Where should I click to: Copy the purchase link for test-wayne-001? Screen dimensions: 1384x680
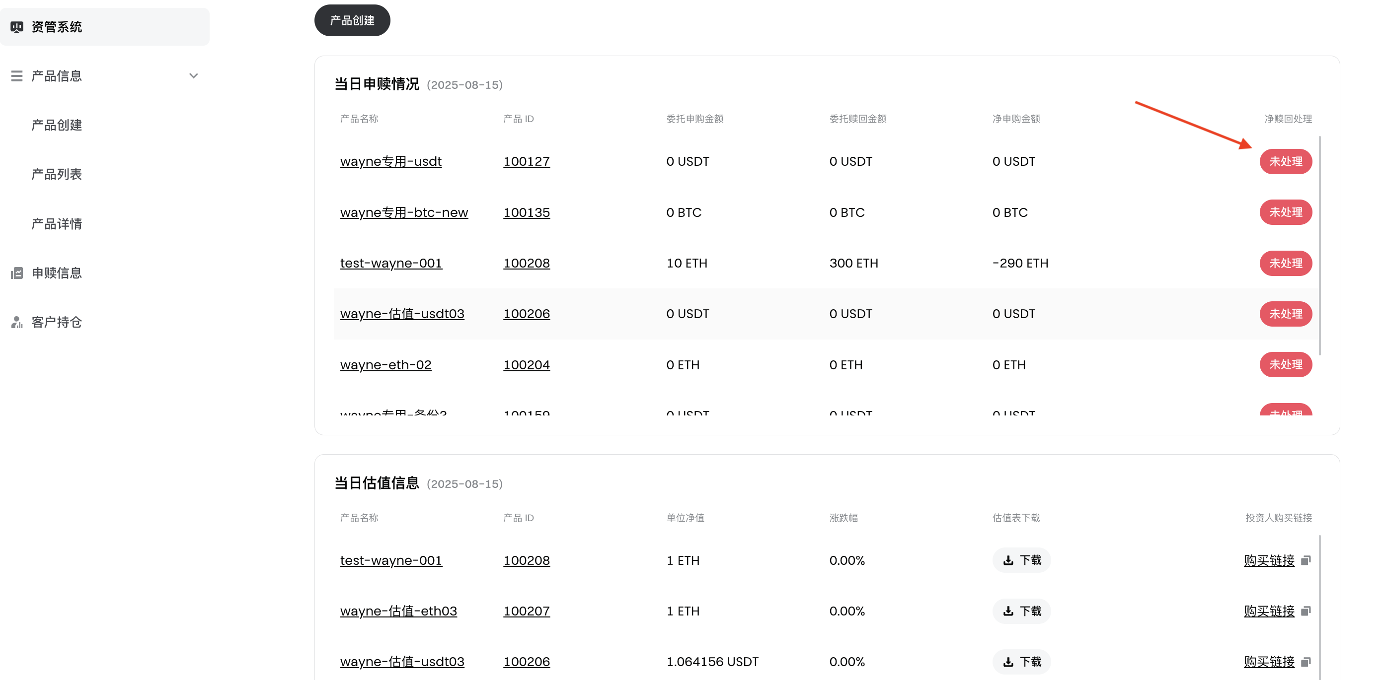1306,560
